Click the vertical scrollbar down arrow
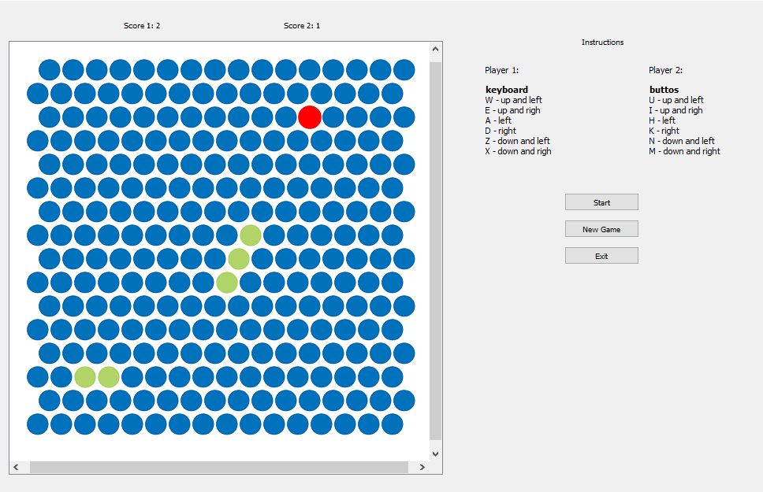This screenshot has height=492, width=763. 434,452
